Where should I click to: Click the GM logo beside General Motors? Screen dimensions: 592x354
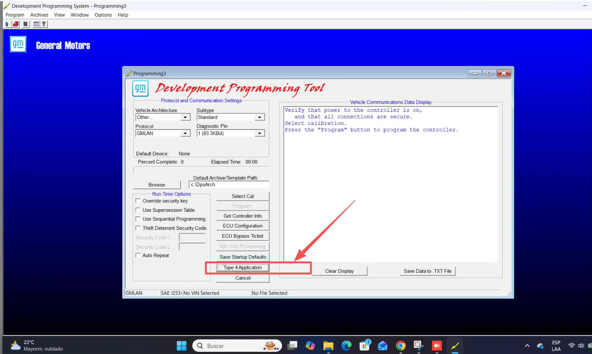[18, 44]
